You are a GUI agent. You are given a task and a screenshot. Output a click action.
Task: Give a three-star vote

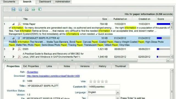tap(98, 81)
